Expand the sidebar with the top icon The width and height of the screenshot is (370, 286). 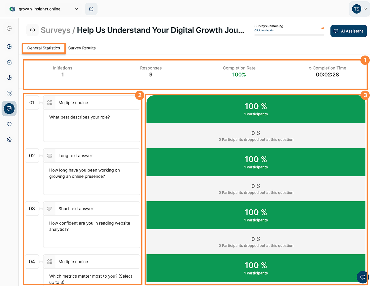coord(9,29)
